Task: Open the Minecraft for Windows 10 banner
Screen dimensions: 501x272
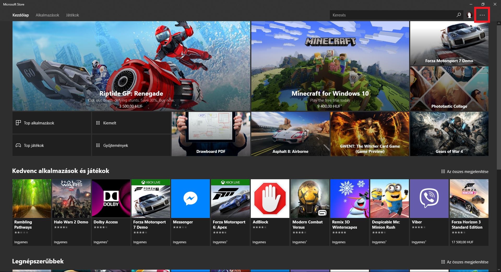Action: [330, 66]
